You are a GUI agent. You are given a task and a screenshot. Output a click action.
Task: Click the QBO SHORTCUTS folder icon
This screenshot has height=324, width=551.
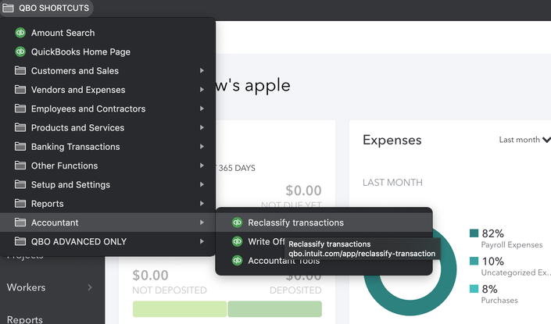click(8, 8)
